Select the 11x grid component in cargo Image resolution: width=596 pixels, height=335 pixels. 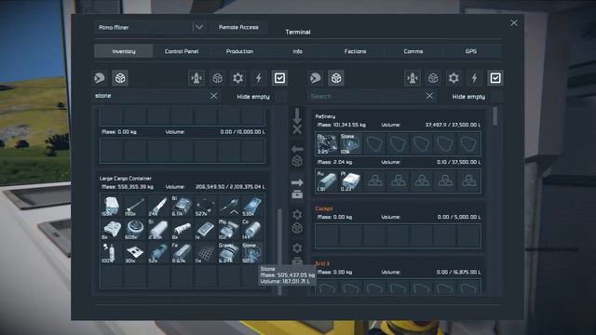(x=205, y=252)
